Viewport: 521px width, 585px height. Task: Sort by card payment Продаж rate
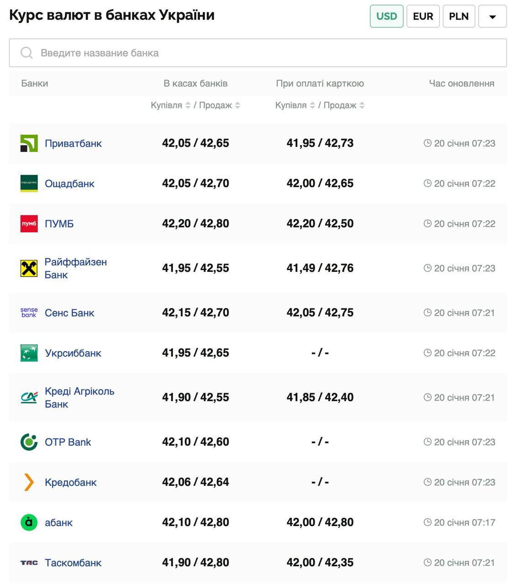[x=362, y=106]
